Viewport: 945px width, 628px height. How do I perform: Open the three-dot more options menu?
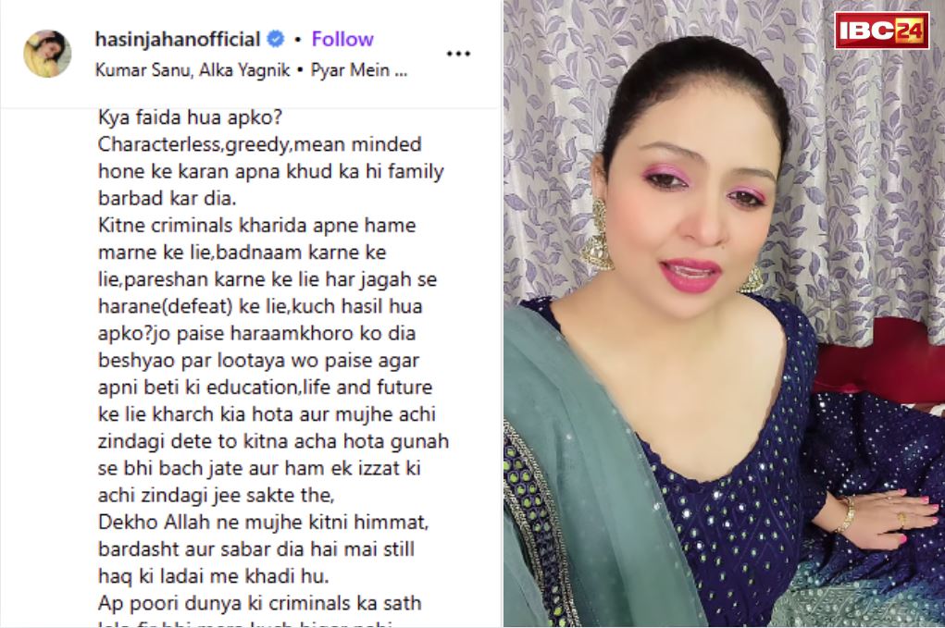pos(458,55)
